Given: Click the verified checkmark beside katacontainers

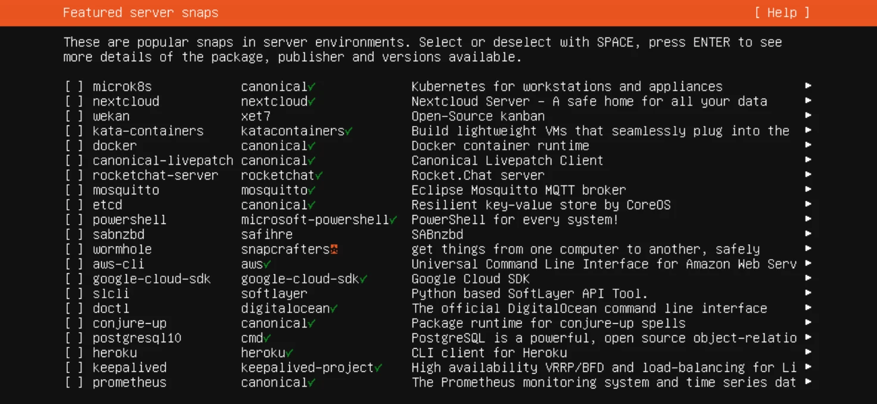Looking at the screenshot, I should tap(349, 131).
